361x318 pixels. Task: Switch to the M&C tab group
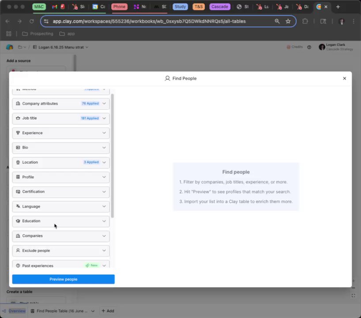coord(39,7)
